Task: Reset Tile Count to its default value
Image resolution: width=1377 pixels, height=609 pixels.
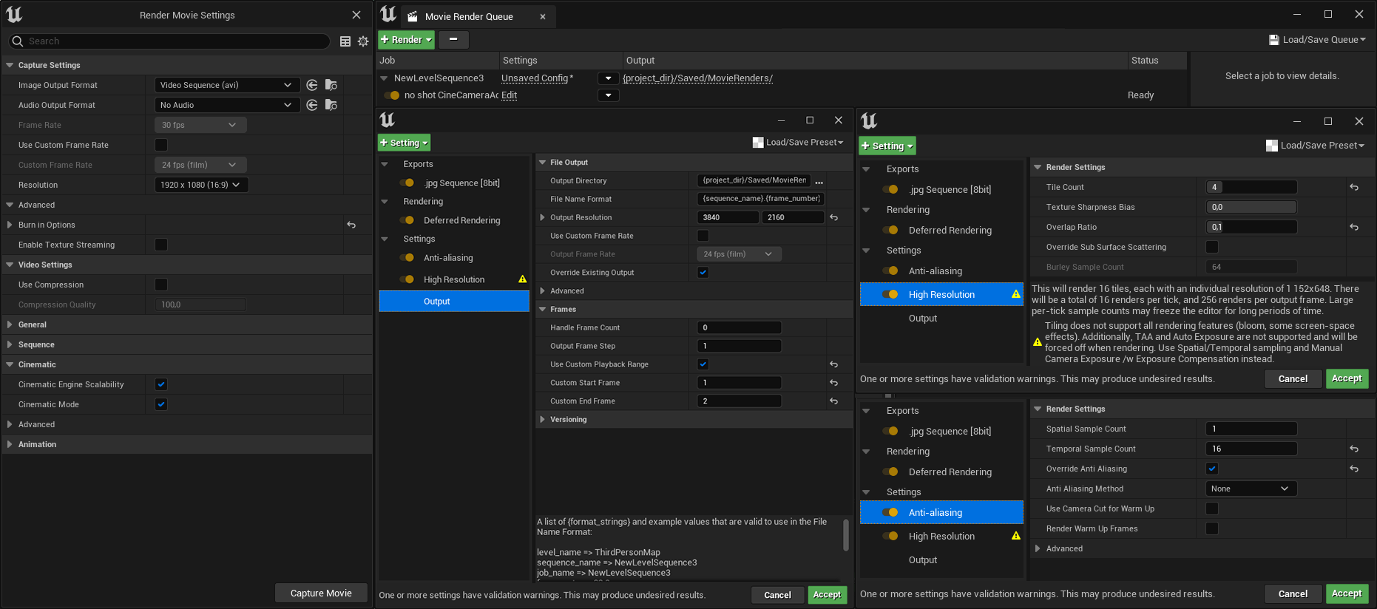Action: pos(1353,188)
